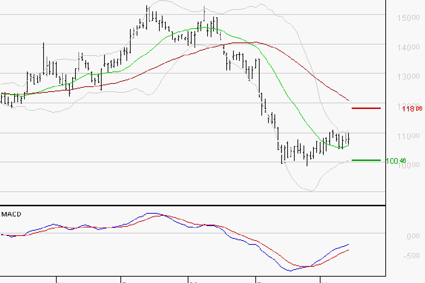This screenshot has height=283, width=425.
Task: Click the end of the red MACD signal line
Action: tap(348, 250)
